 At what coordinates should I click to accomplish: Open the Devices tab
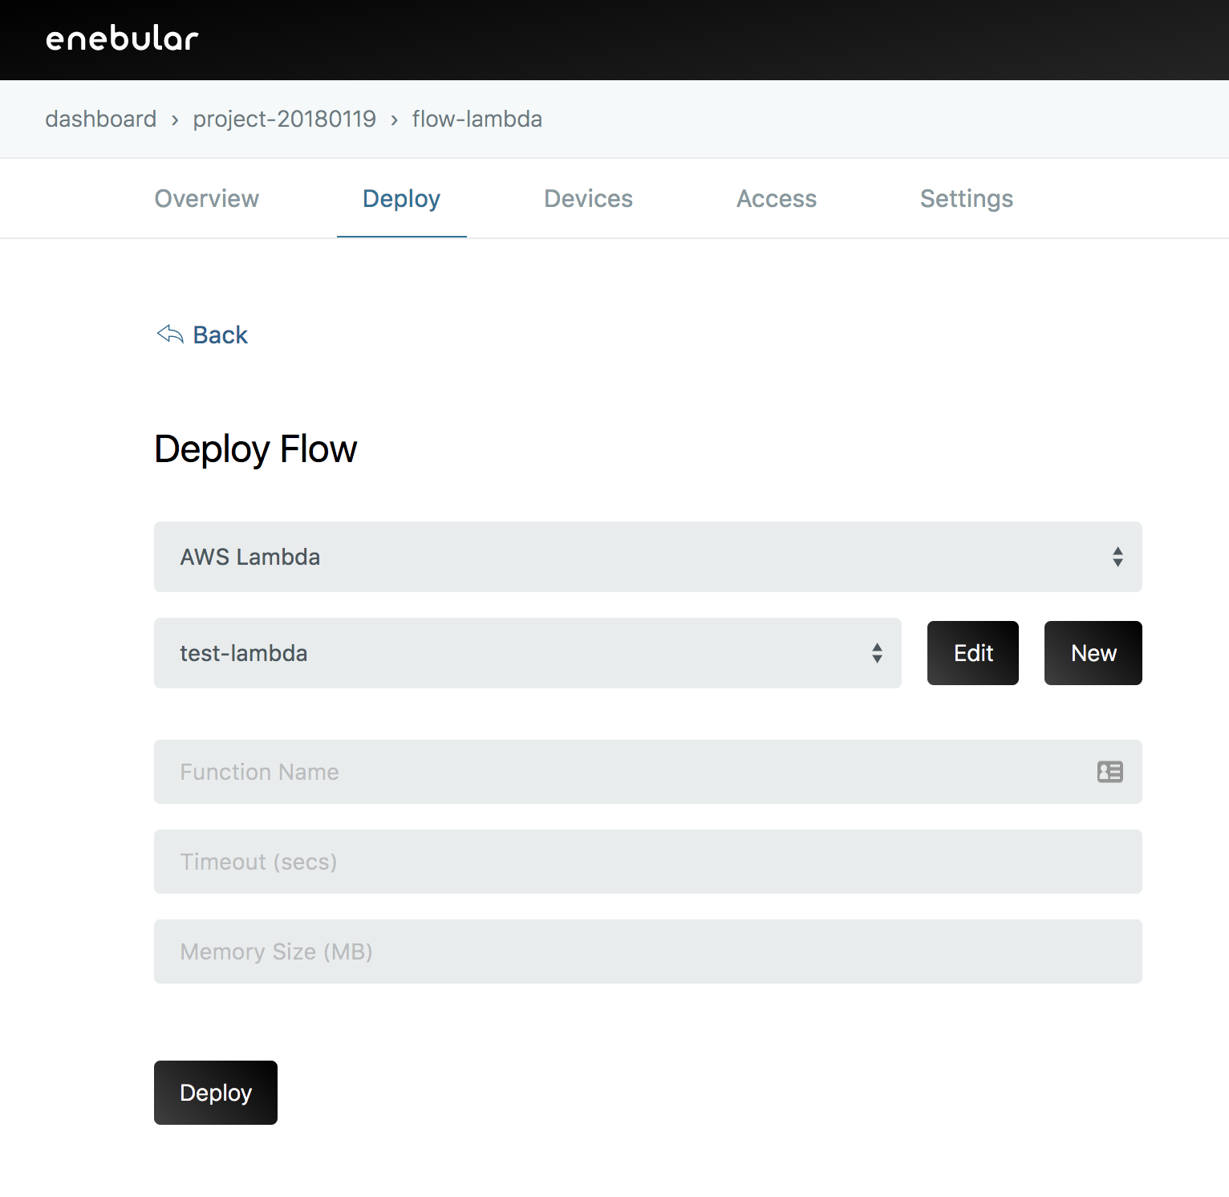pos(588,199)
